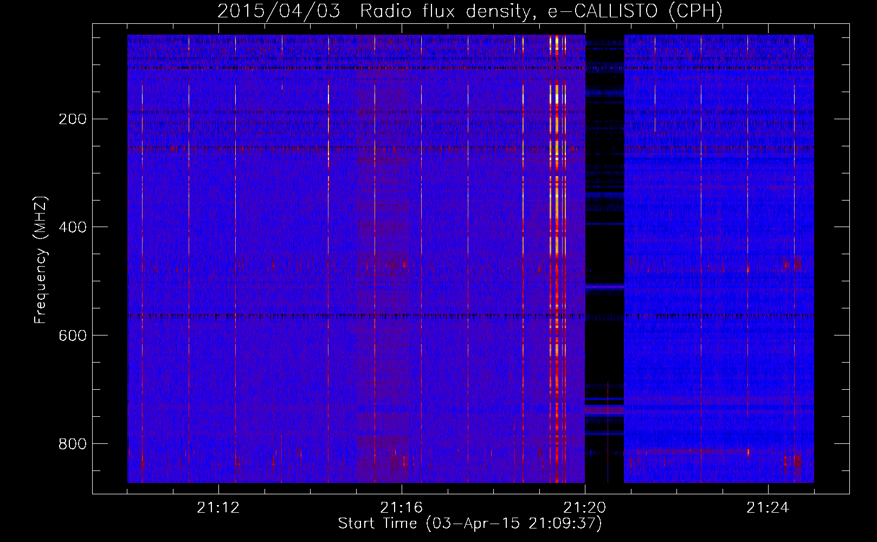Screen dimensions: 877x542
Task: Click the "Frequency (MHZ)" axis label
Action: [x=40, y=260]
